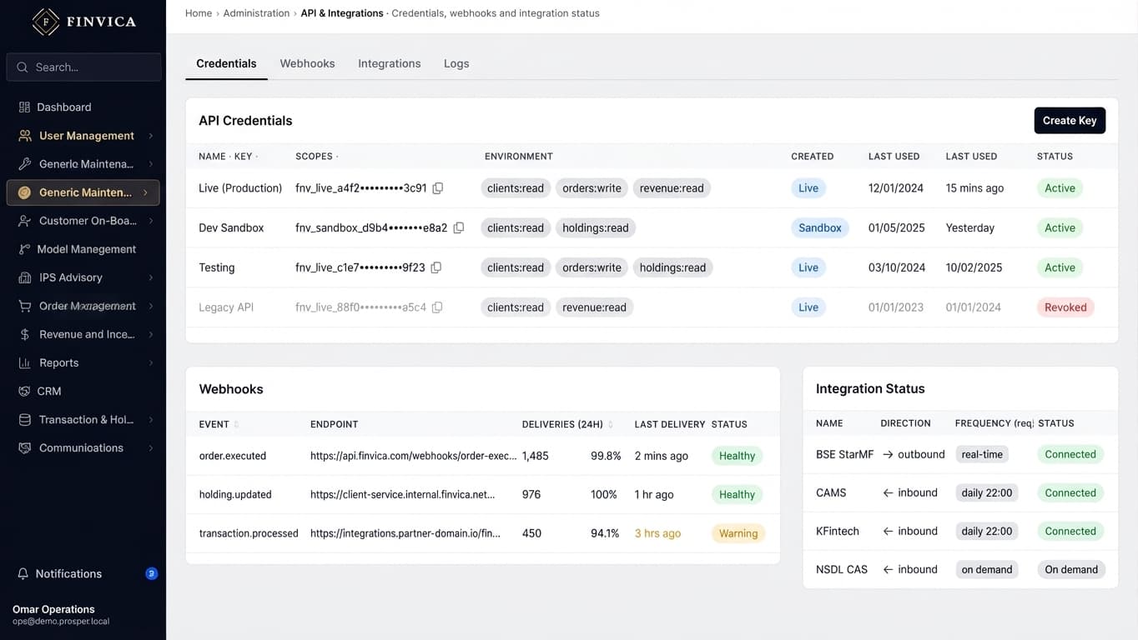Click the Dashboard grid icon
The image size is (1138, 640).
(24, 107)
